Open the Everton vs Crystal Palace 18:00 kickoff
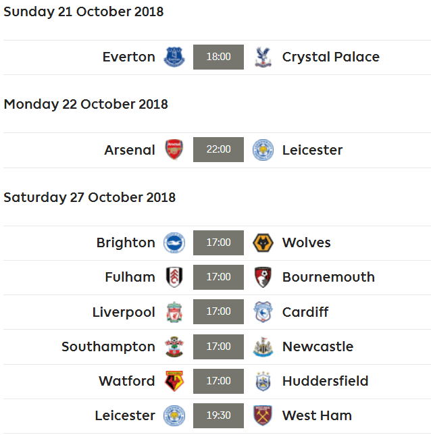The width and height of the screenshot is (431, 435). click(x=218, y=57)
